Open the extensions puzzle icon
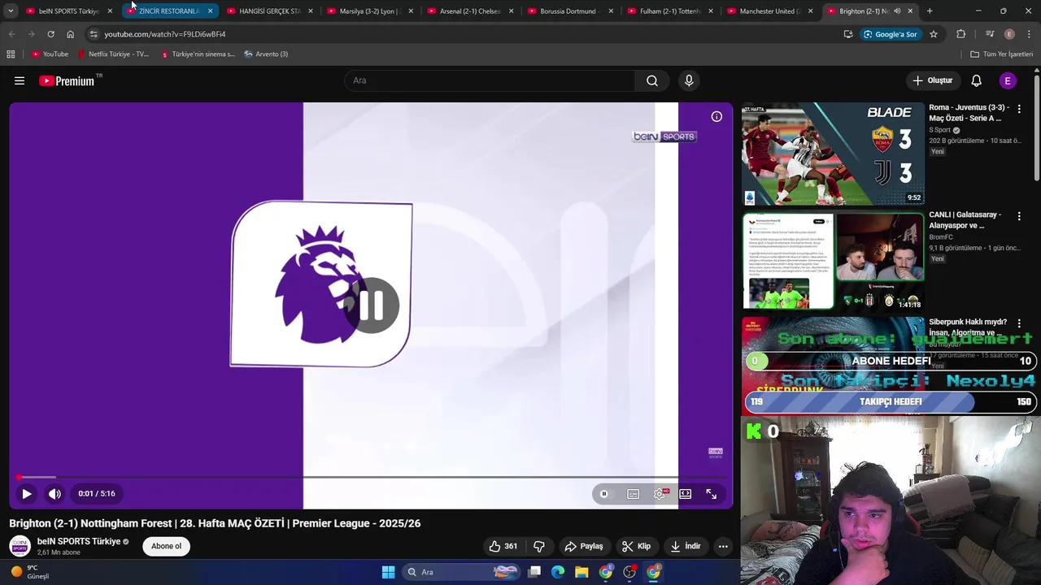The image size is (1041, 585). tap(961, 34)
